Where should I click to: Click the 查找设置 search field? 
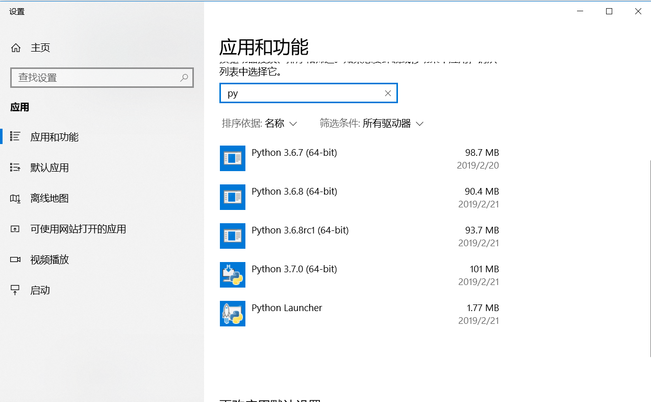[102, 78]
